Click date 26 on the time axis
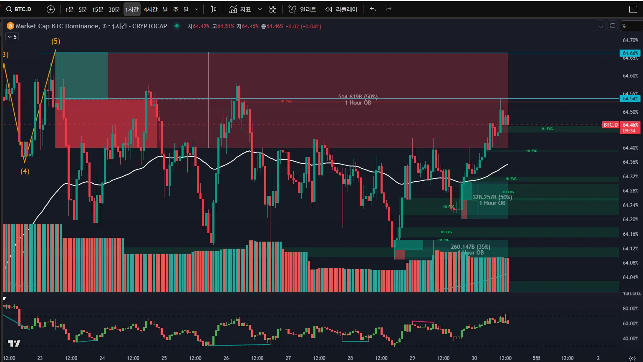Image resolution: width=643 pixels, height=362 pixels. pyautogui.click(x=226, y=358)
